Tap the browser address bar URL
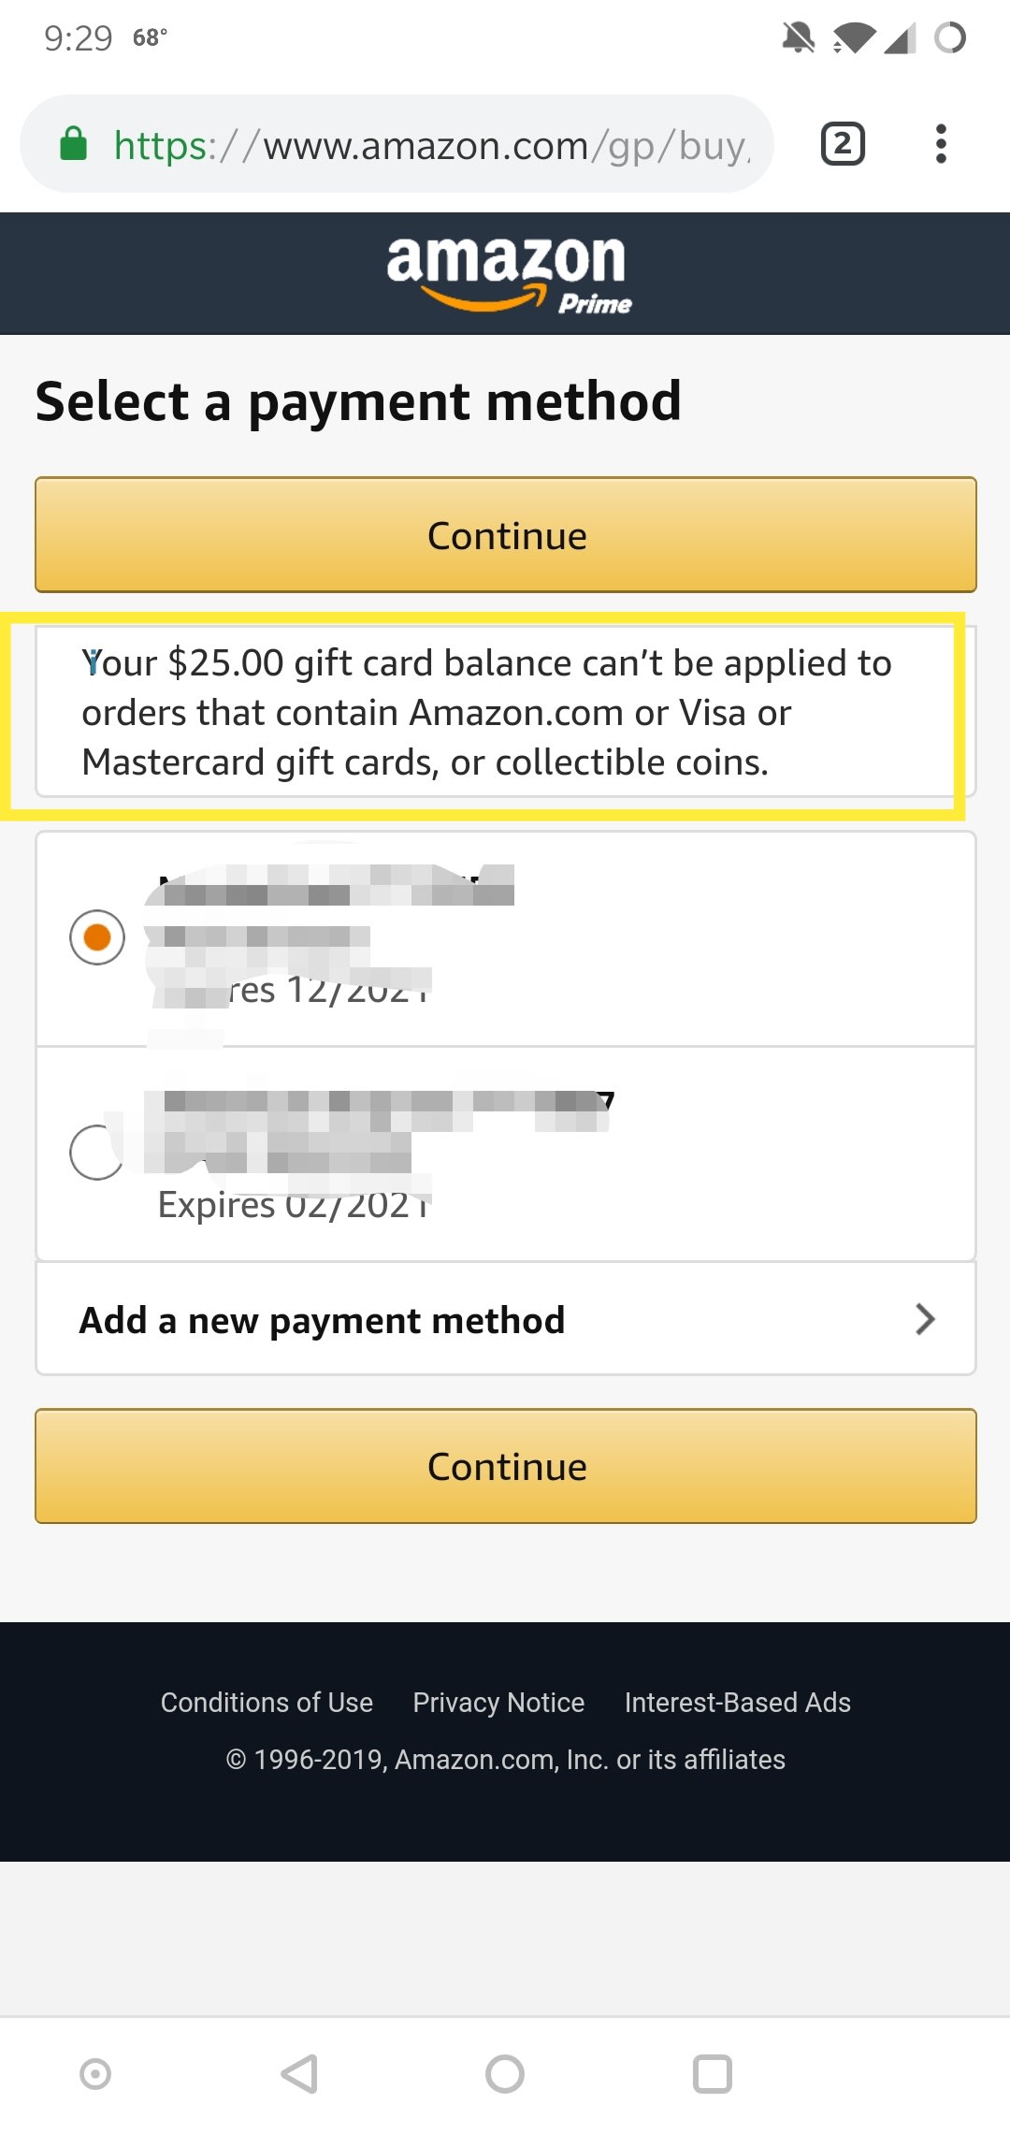 [430, 145]
